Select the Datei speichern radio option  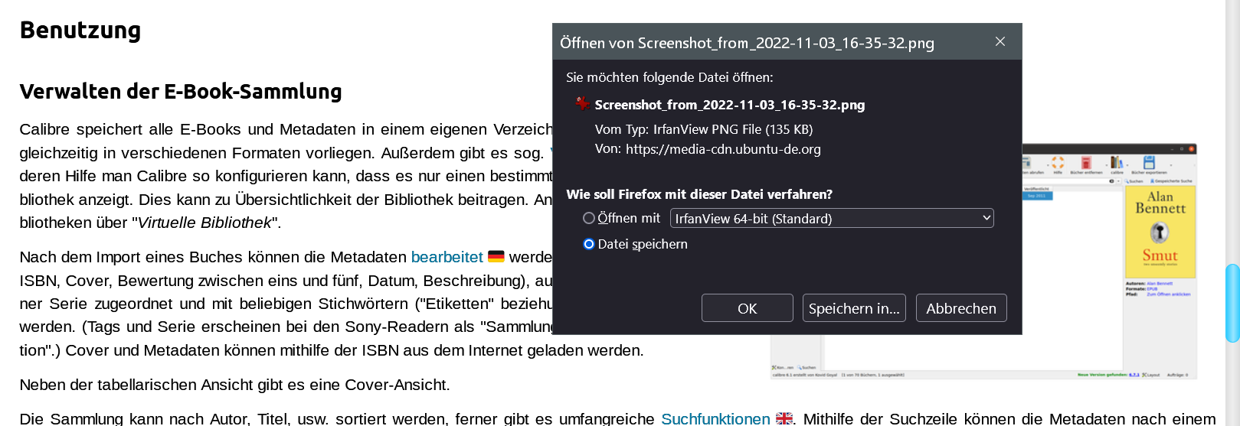(x=589, y=245)
